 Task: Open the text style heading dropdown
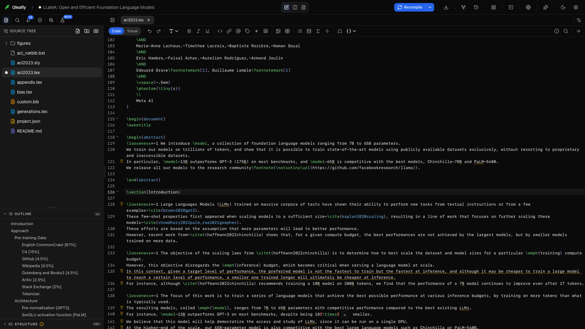click(174, 31)
